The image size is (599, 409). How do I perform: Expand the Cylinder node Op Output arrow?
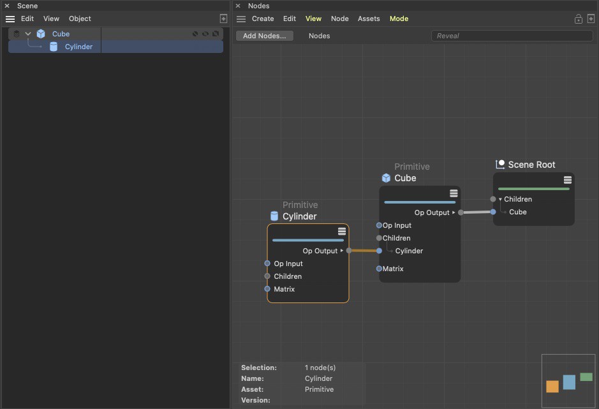341,251
